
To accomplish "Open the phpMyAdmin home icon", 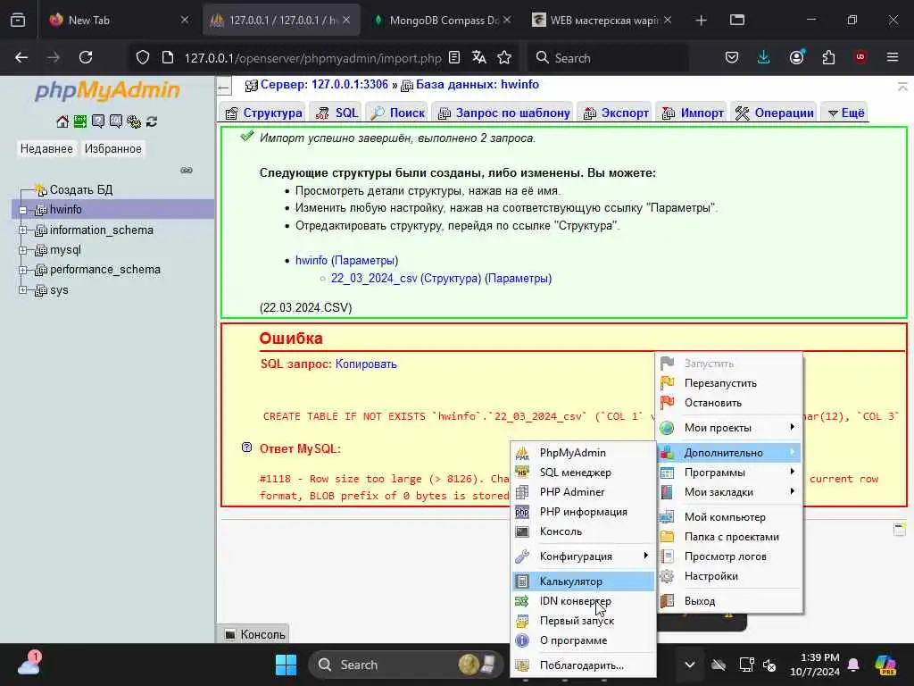I will pos(62,121).
